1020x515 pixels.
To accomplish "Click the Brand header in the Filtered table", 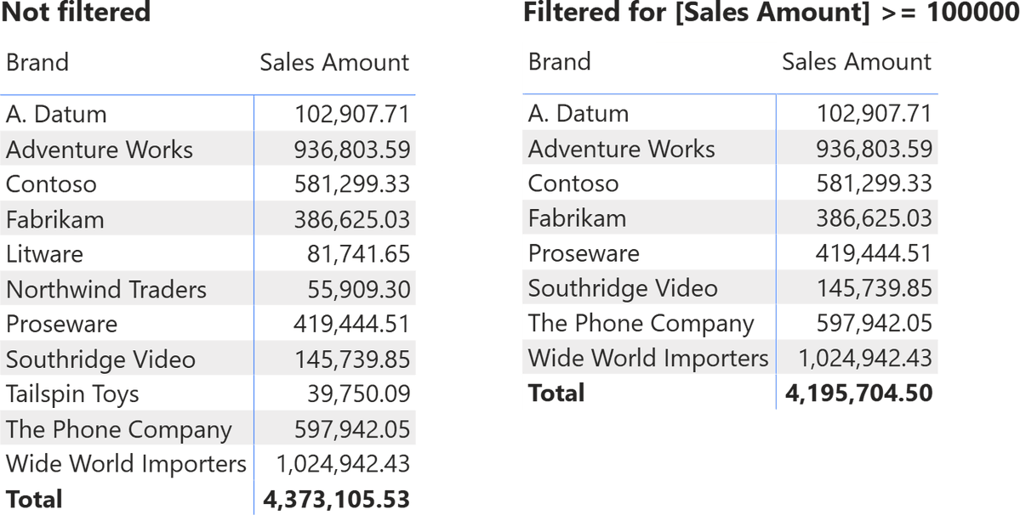I will pyautogui.click(x=560, y=62).
